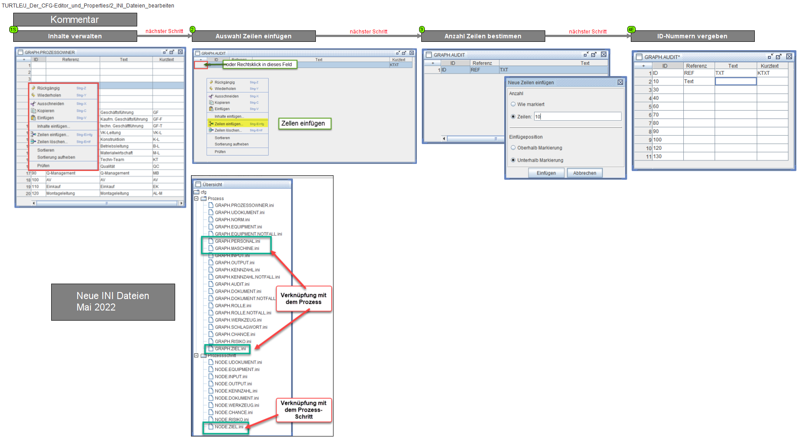Open the Inhalte verwalten step box
The height and width of the screenshot is (440, 802).
(75, 36)
